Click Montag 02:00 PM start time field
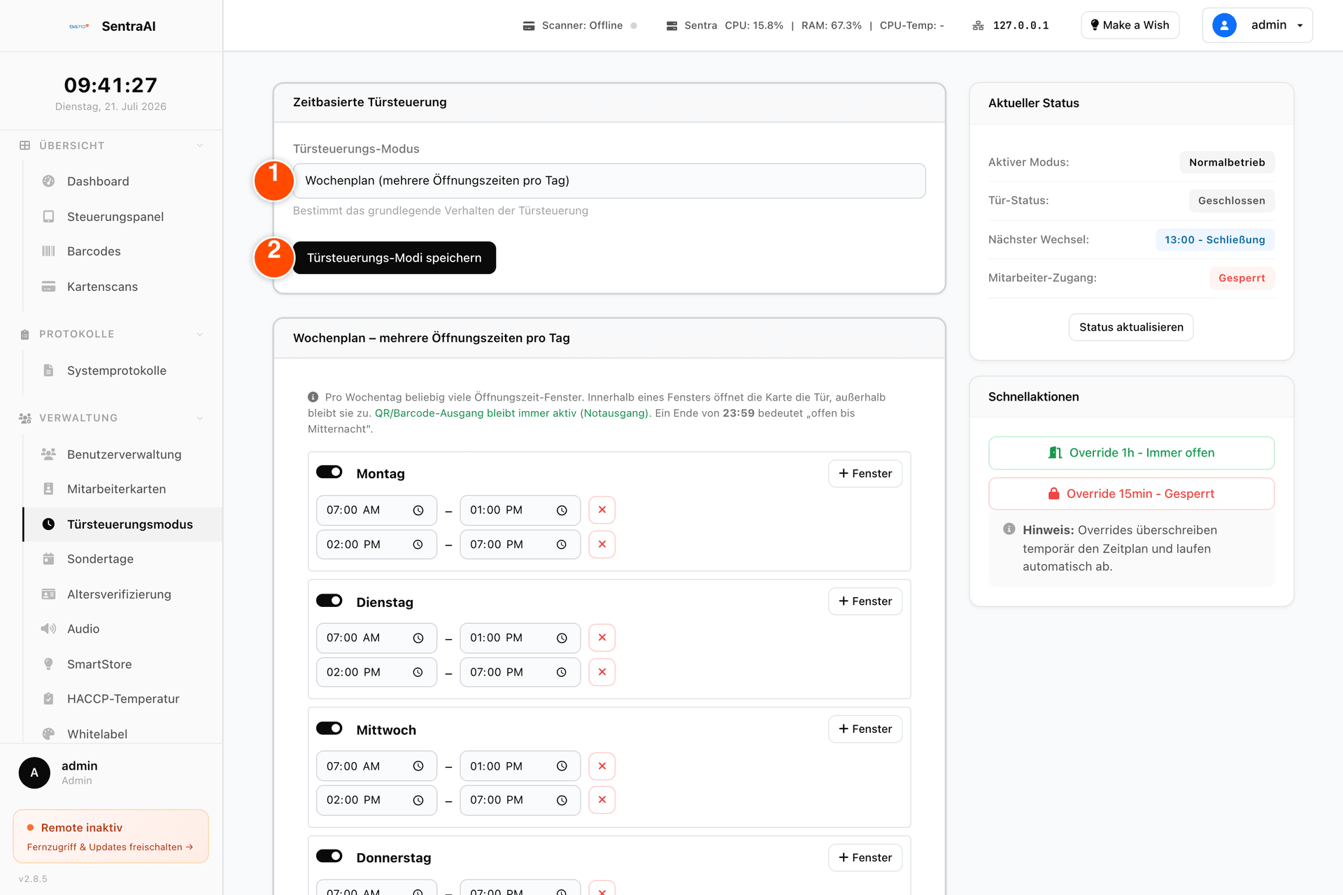This screenshot has width=1343, height=895. coord(376,545)
